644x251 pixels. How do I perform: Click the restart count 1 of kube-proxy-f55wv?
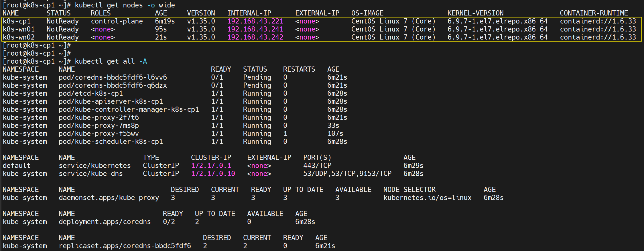[285, 134]
